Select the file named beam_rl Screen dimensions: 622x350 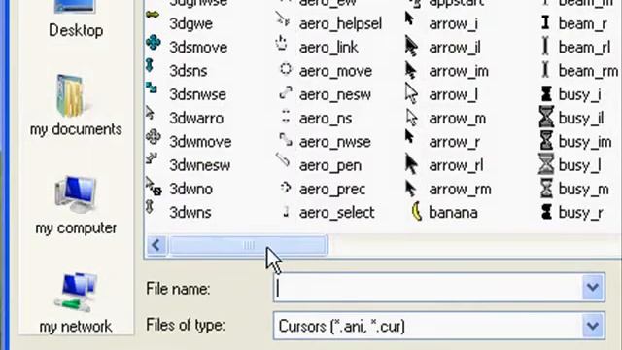(584, 48)
